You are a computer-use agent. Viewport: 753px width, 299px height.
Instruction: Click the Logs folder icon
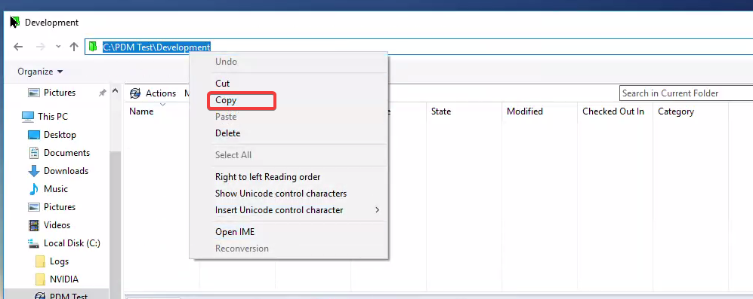pyautogui.click(x=40, y=261)
